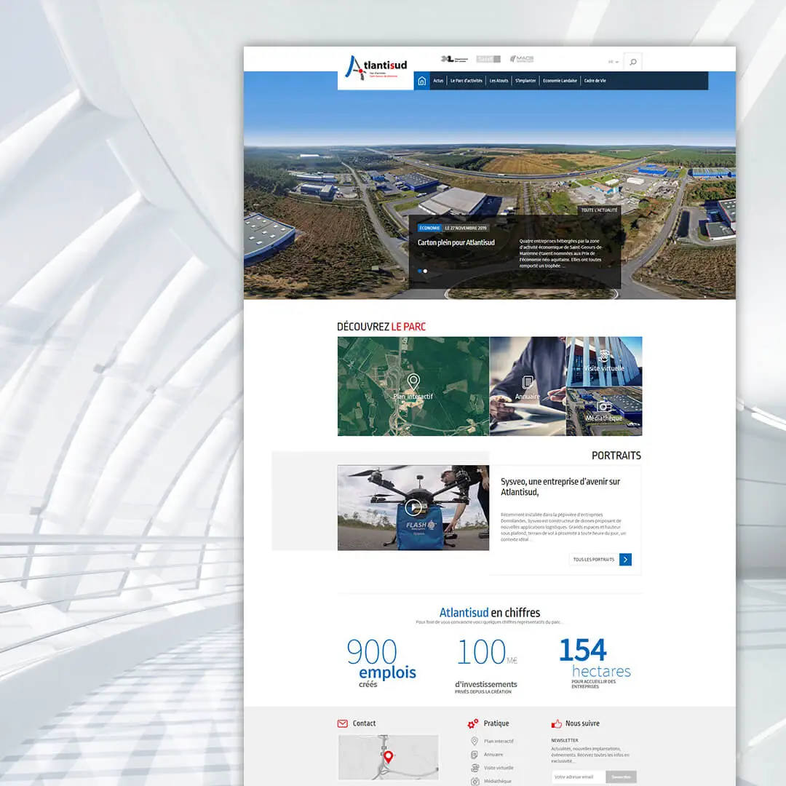786x786 pixels.
Task: Click the 154 hectares figure
Action: [x=595, y=663]
